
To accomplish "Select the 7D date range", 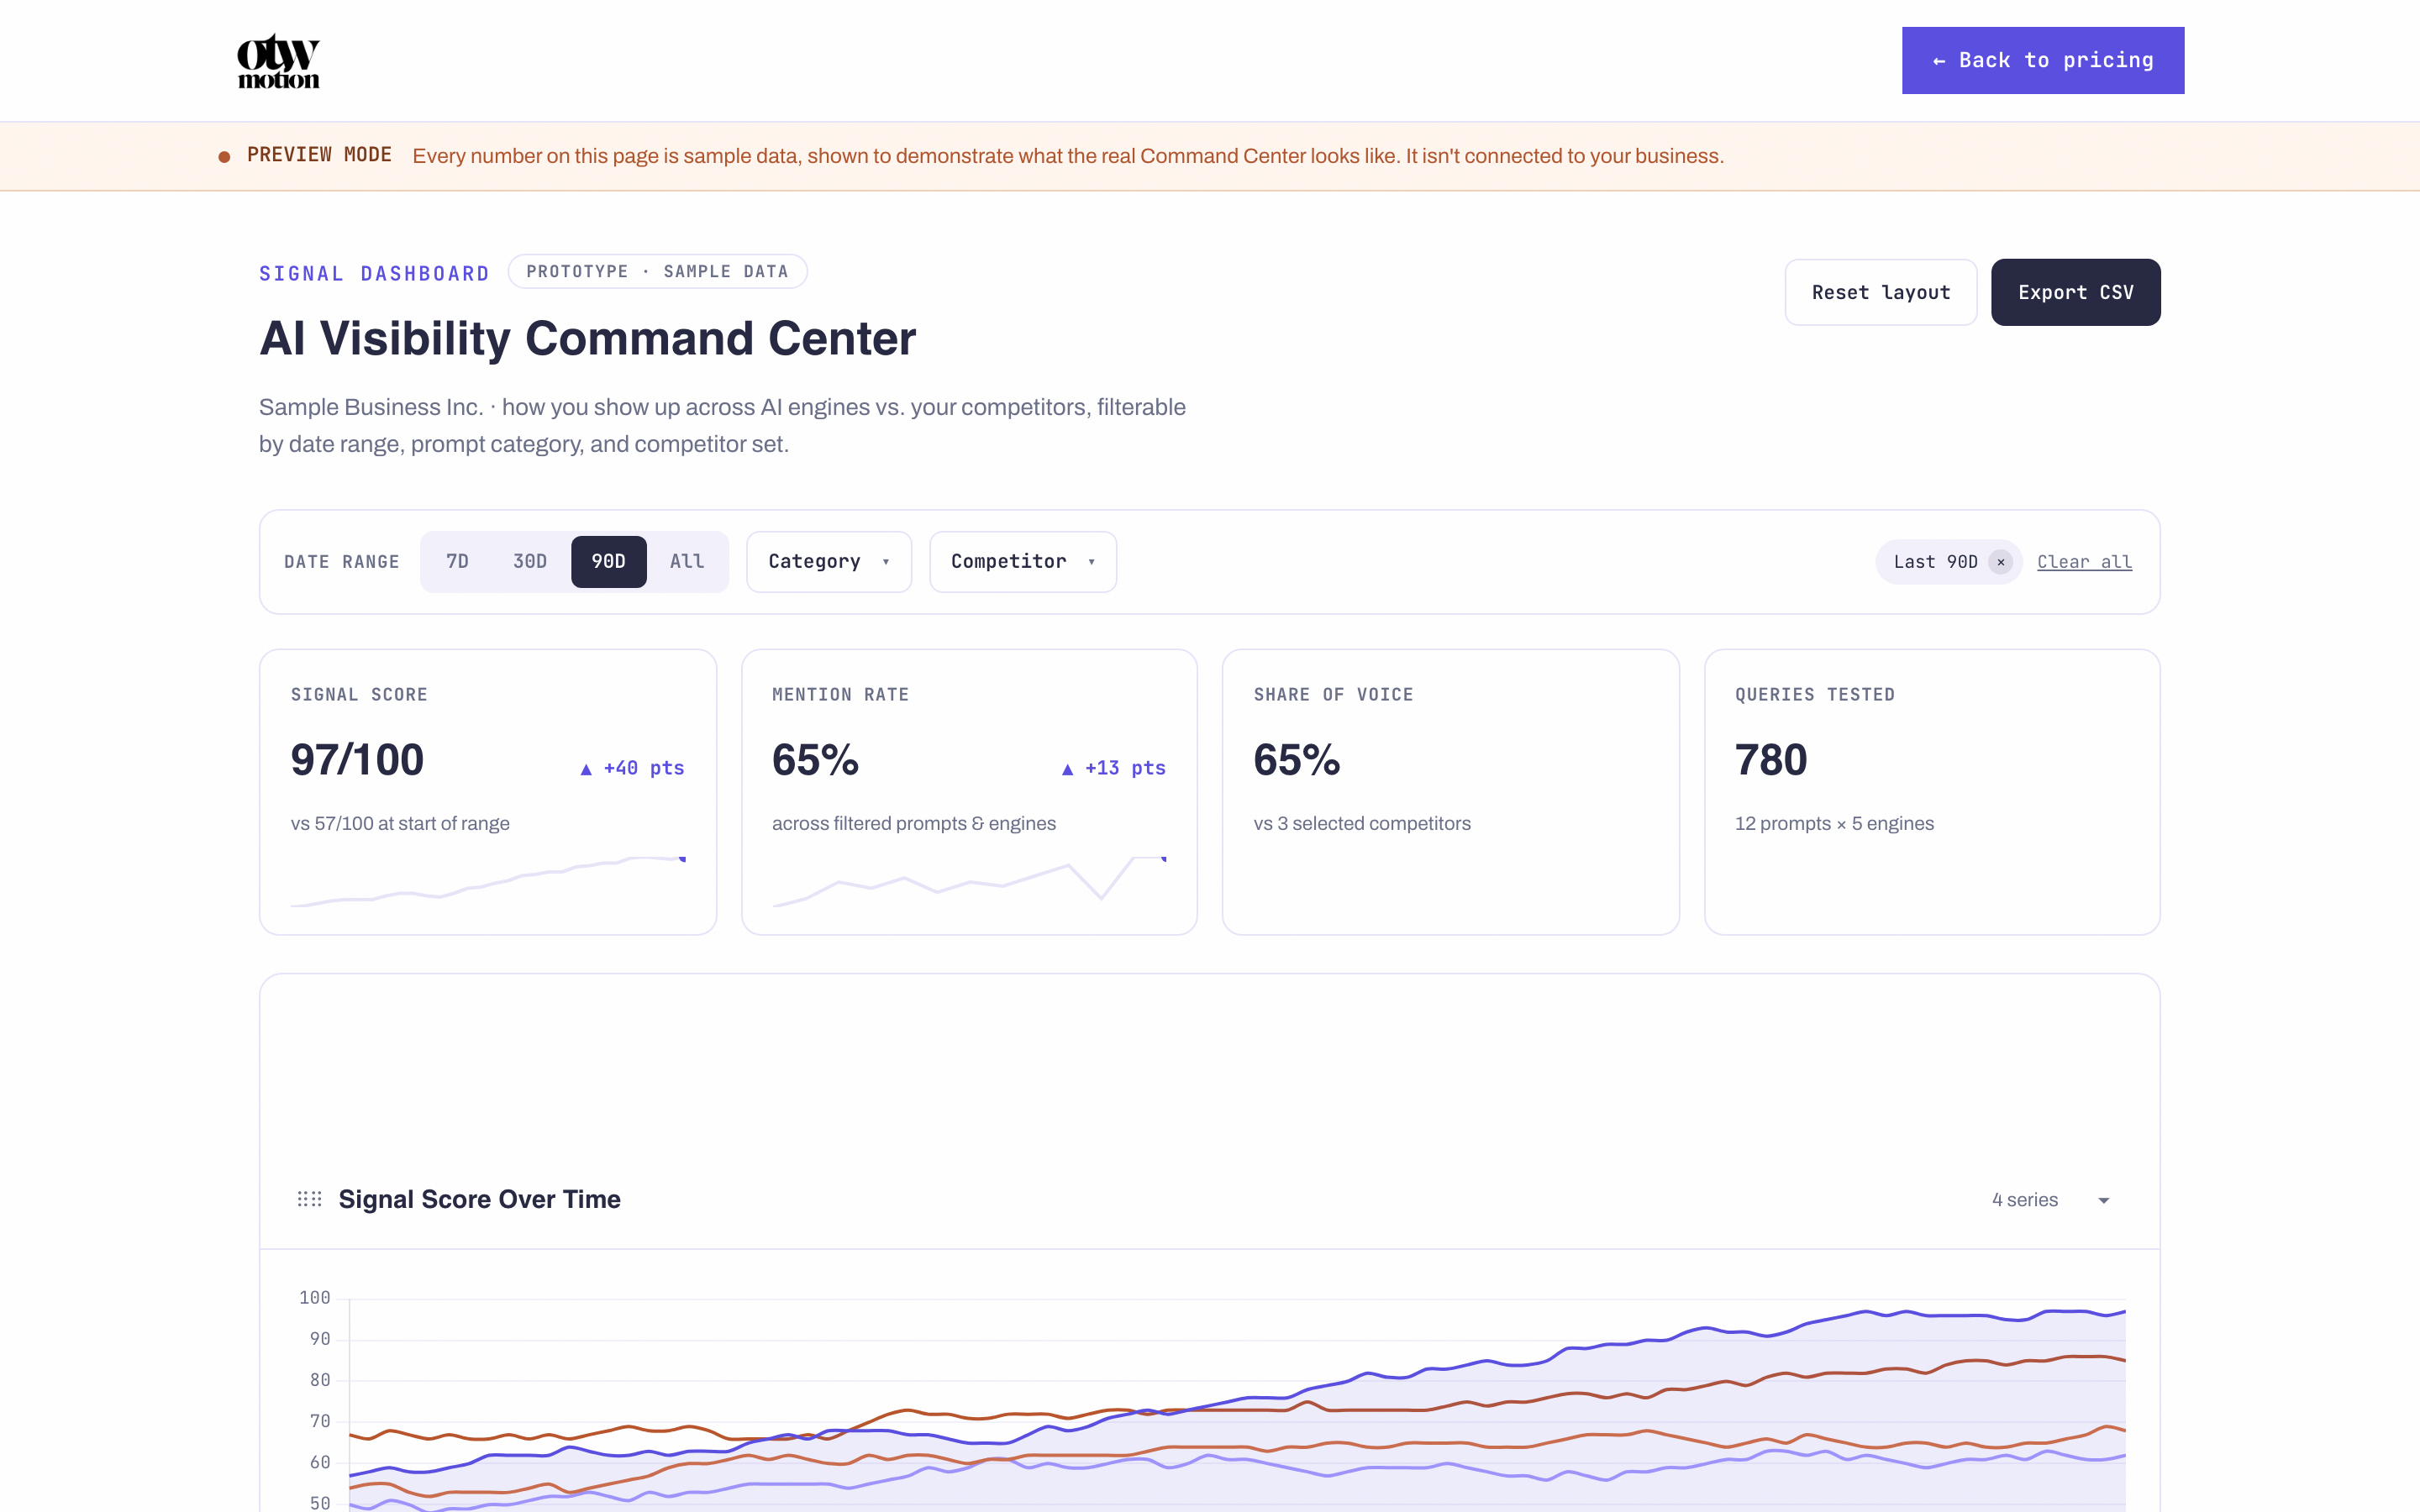I will pos(457,562).
